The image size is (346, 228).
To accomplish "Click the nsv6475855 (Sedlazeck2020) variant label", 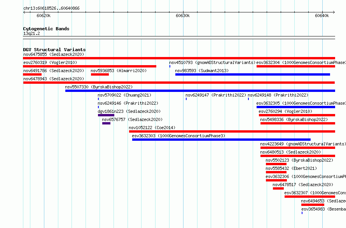I will point(54,54).
